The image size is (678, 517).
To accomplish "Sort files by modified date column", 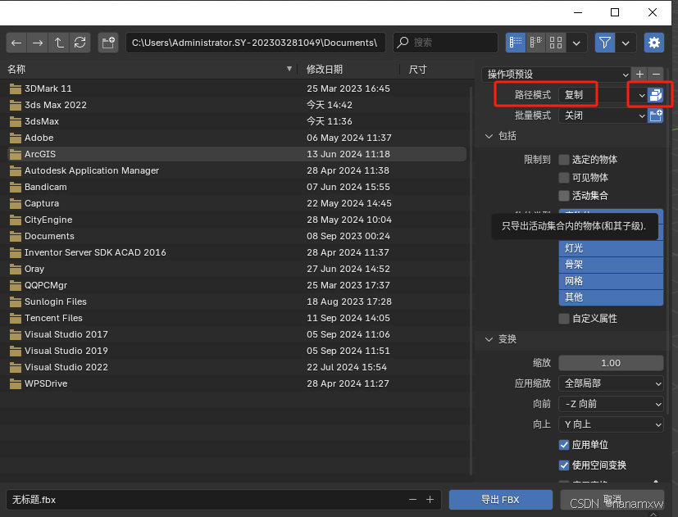I will 348,69.
